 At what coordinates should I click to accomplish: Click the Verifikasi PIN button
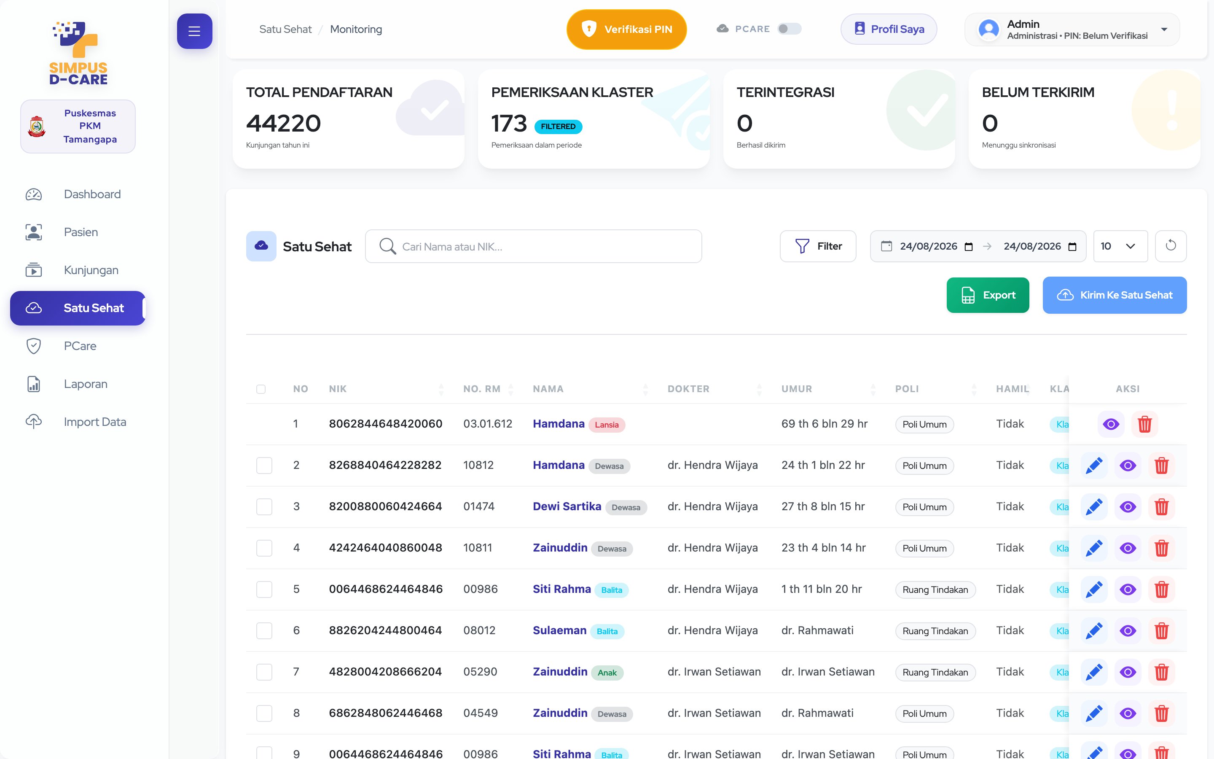click(626, 30)
